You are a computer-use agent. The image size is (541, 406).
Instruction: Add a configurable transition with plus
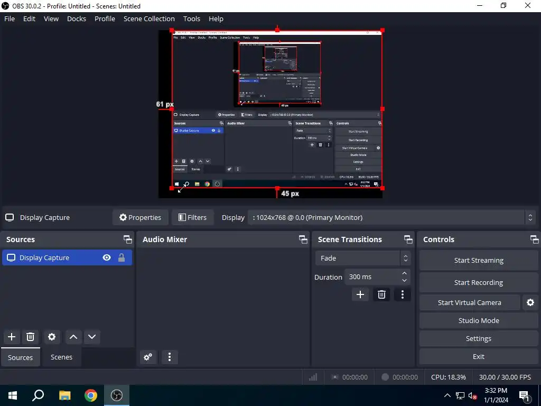pyautogui.click(x=360, y=294)
